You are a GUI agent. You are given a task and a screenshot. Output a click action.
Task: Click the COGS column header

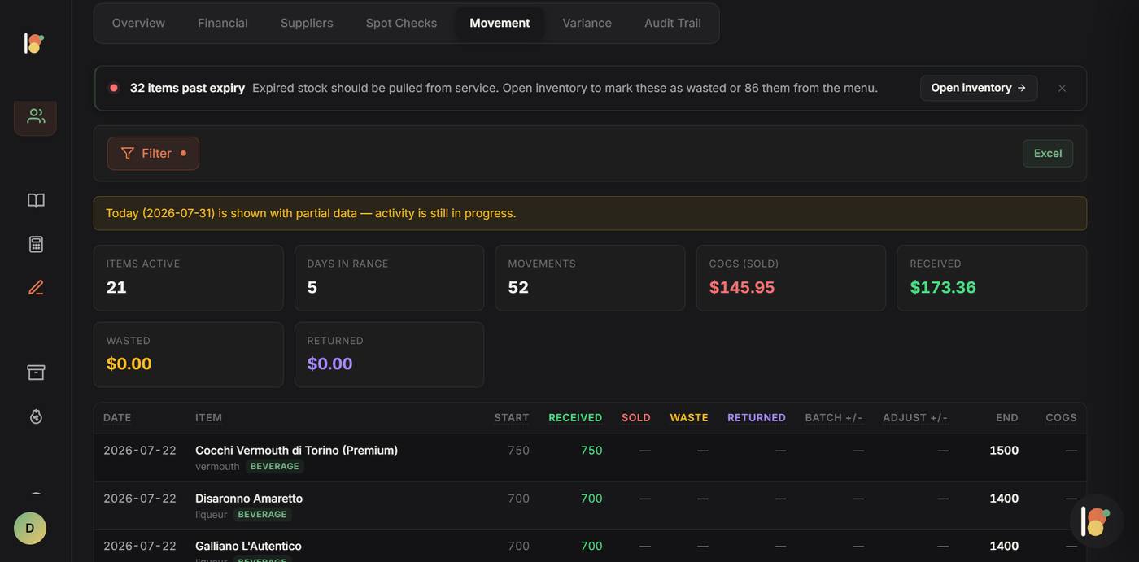[1061, 418]
